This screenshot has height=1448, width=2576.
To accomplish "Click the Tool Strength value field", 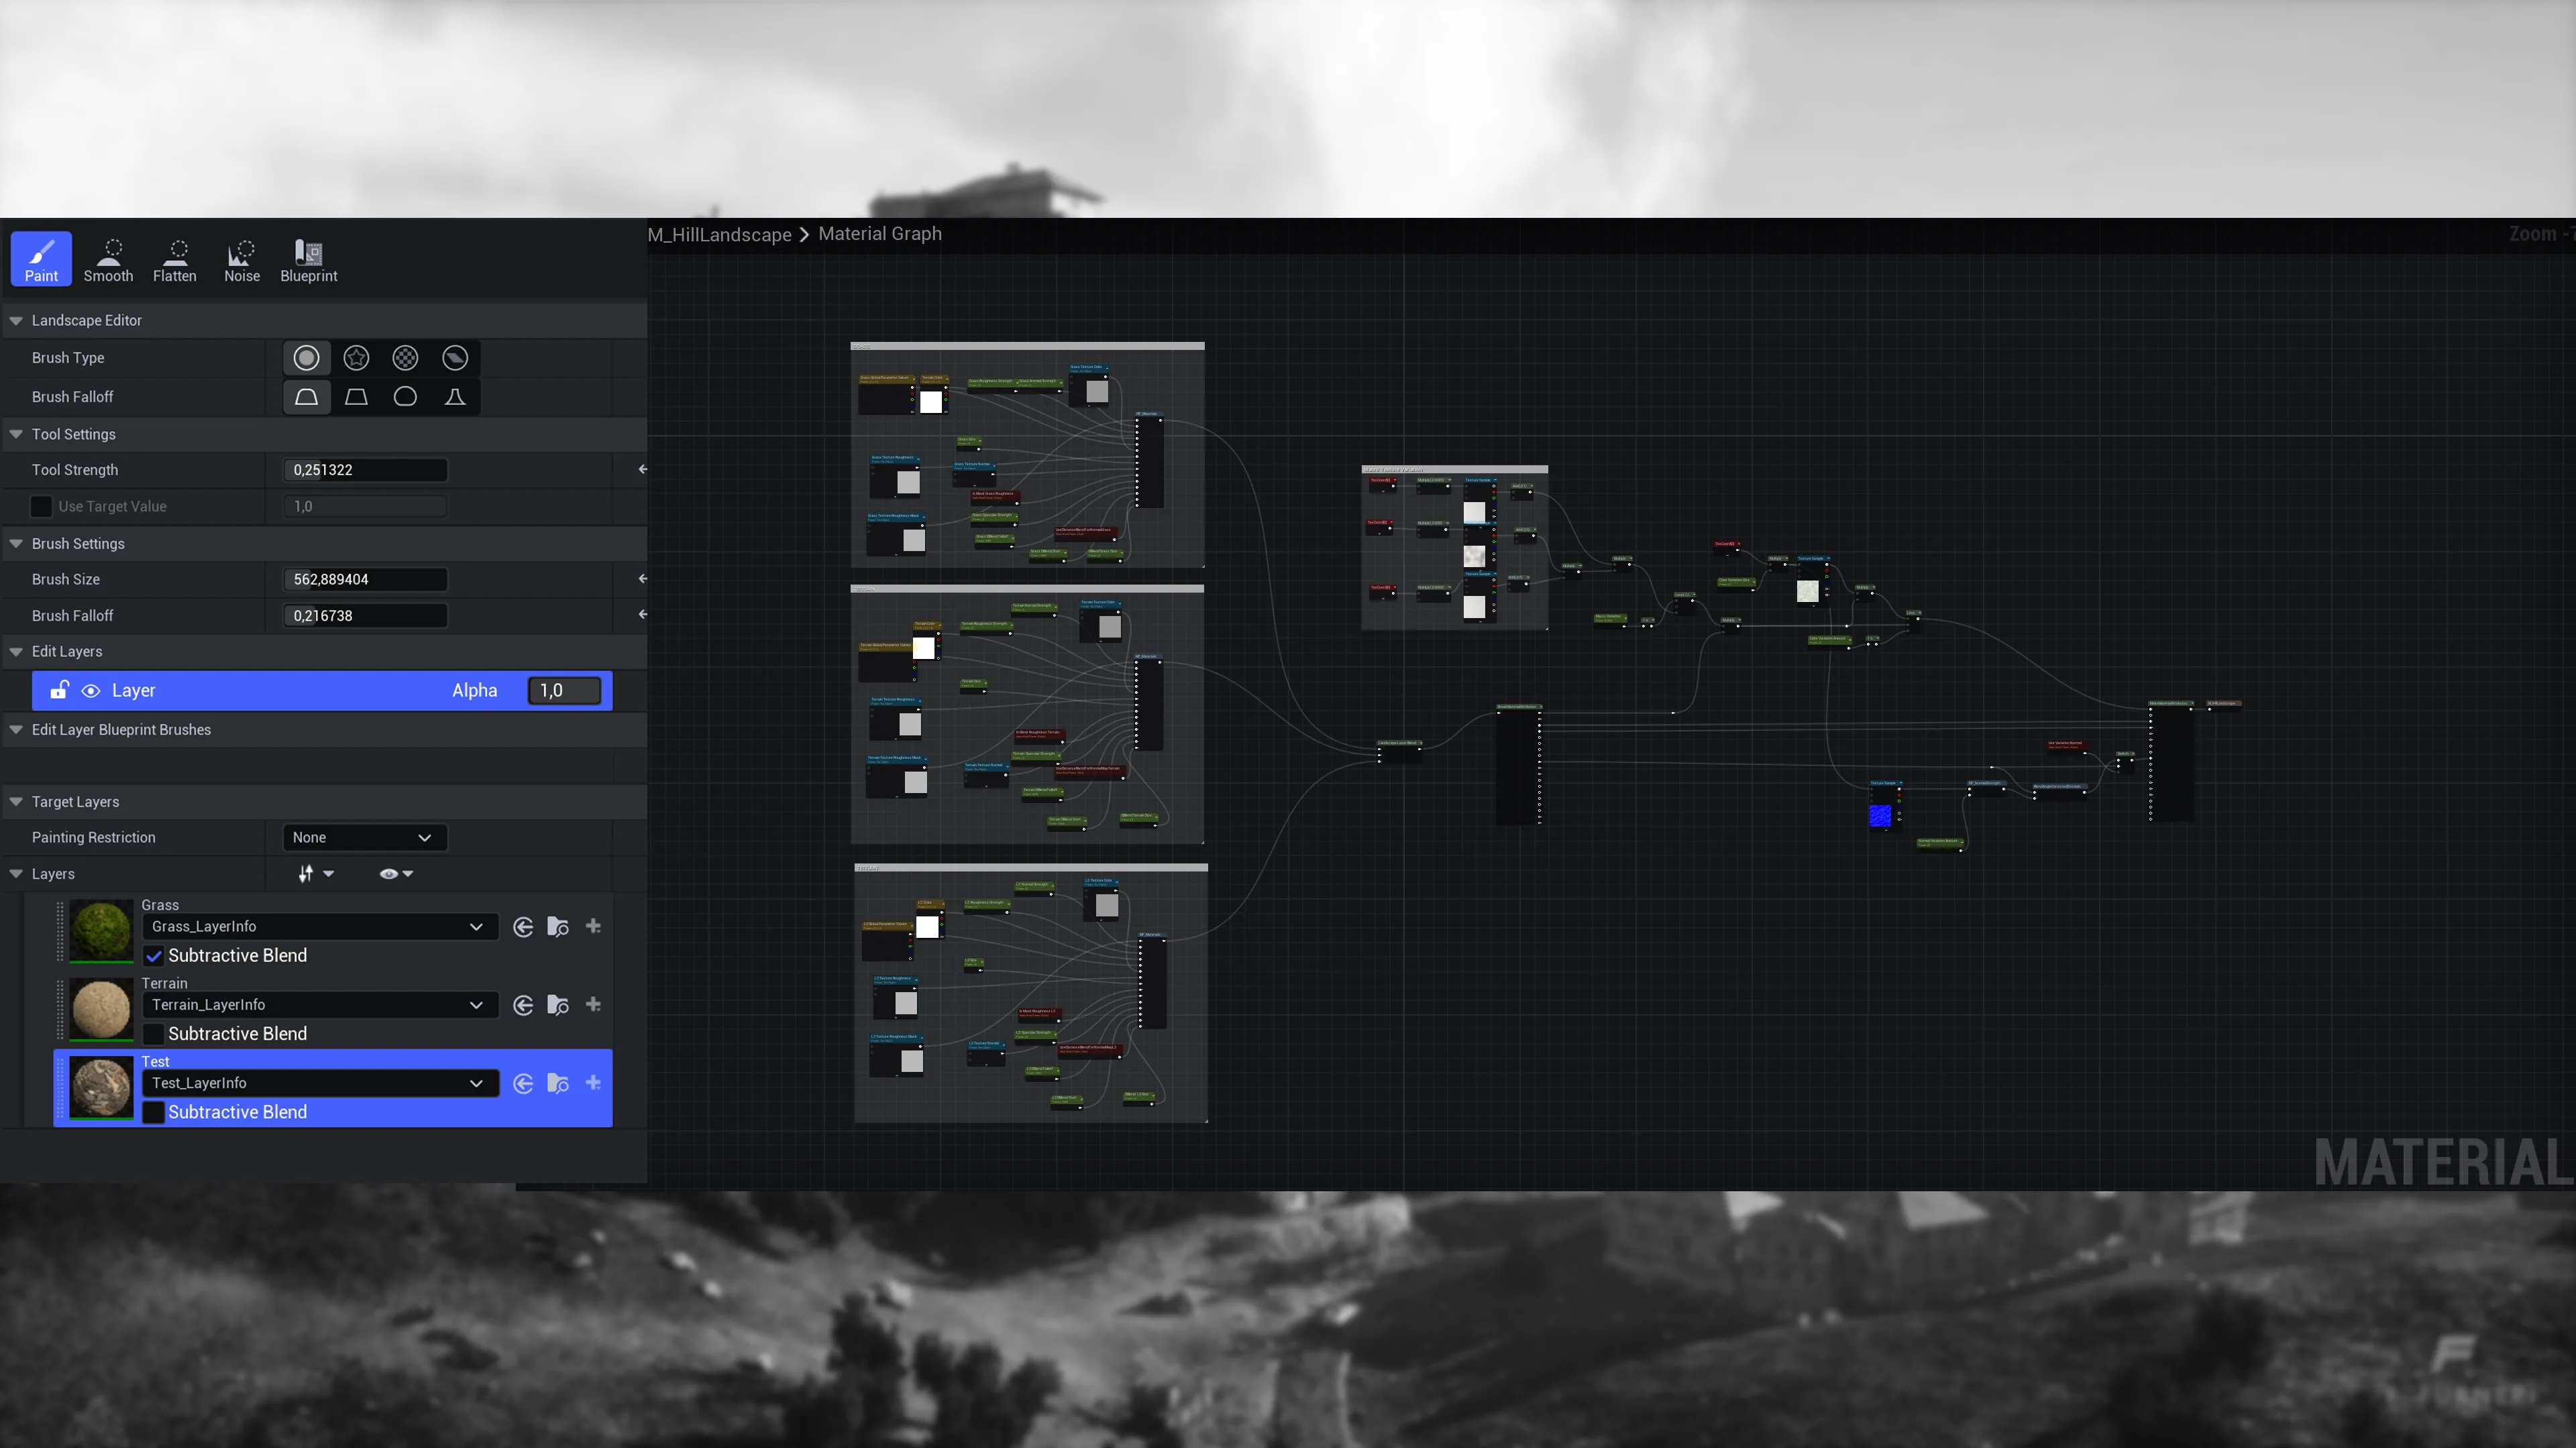I will [366, 470].
